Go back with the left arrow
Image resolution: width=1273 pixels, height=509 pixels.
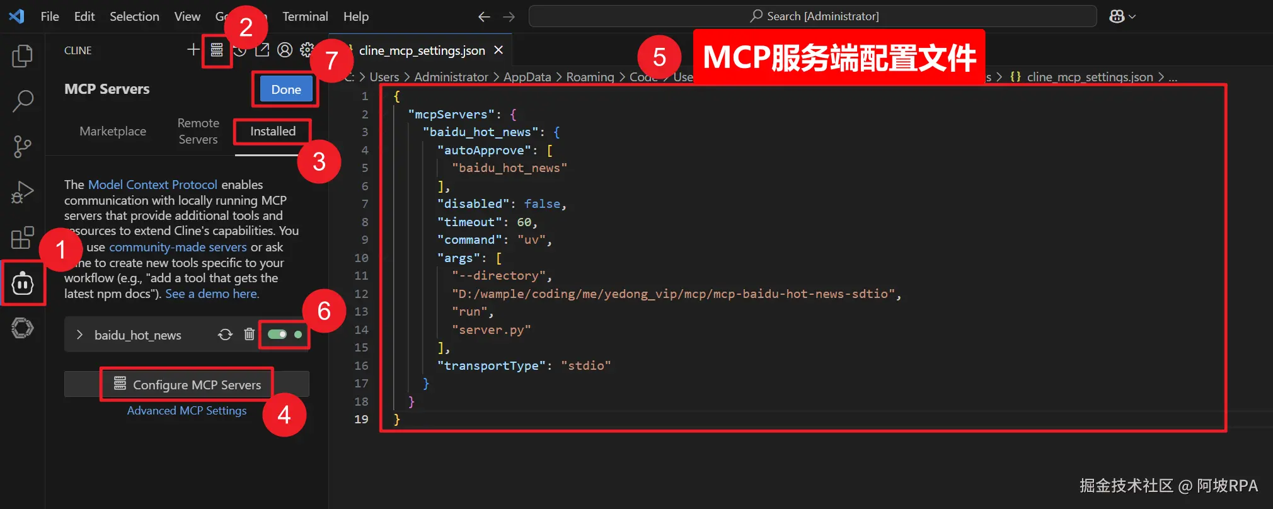point(484,17)
